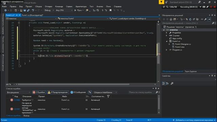Click the View Code angle-brackets icon

pyautogui.click(x=202, y=19)
